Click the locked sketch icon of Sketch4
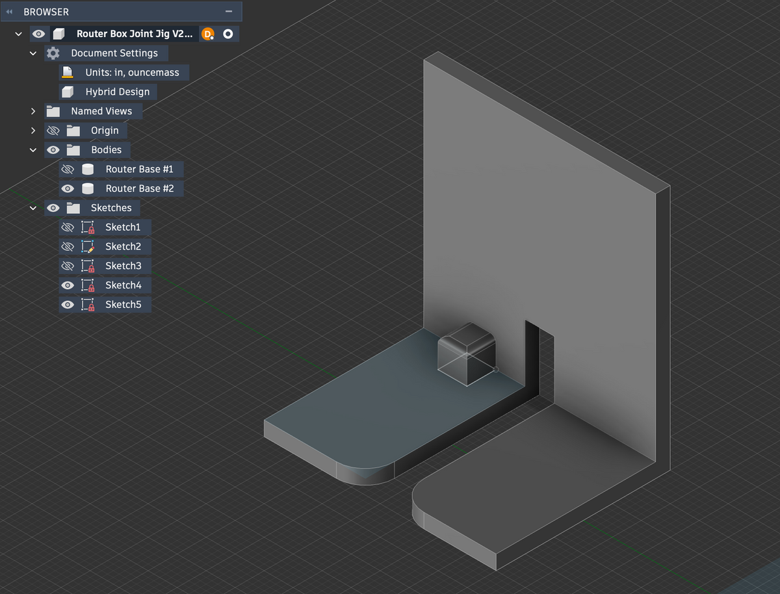The width and height of the screenshot is (780, 594). pos(88,285)
